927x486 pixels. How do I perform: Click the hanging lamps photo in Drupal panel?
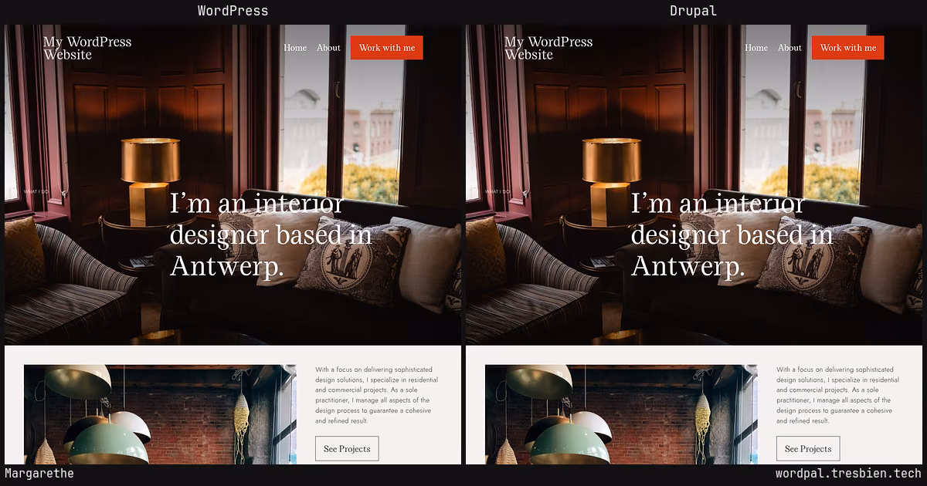pyautogui.click(x=621, y=414)
